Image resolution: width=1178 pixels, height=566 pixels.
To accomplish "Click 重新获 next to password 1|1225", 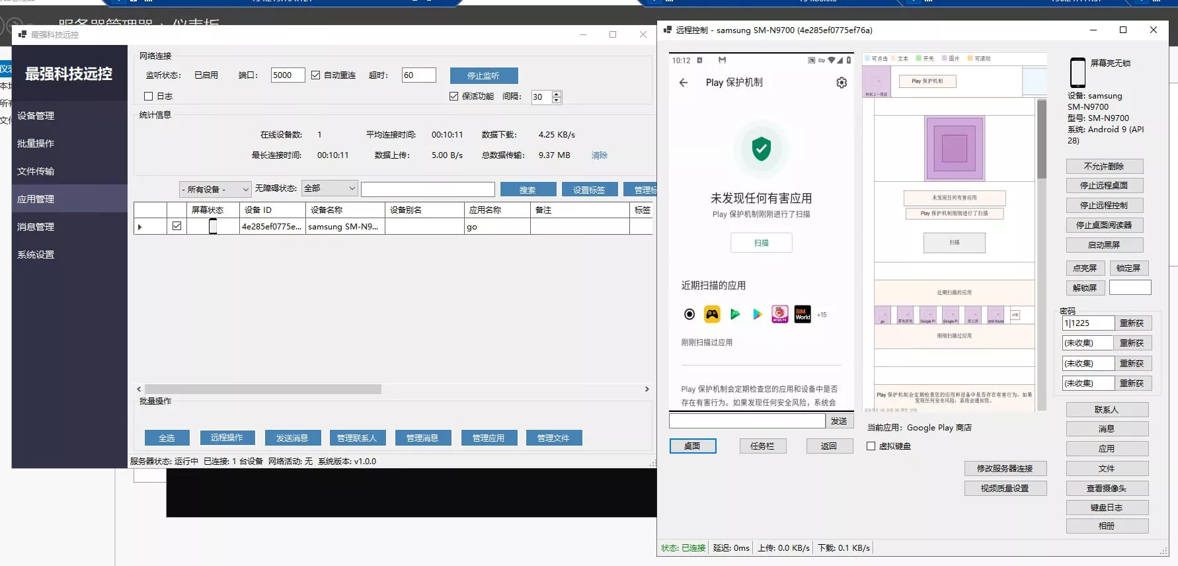I will [1132, 323].
